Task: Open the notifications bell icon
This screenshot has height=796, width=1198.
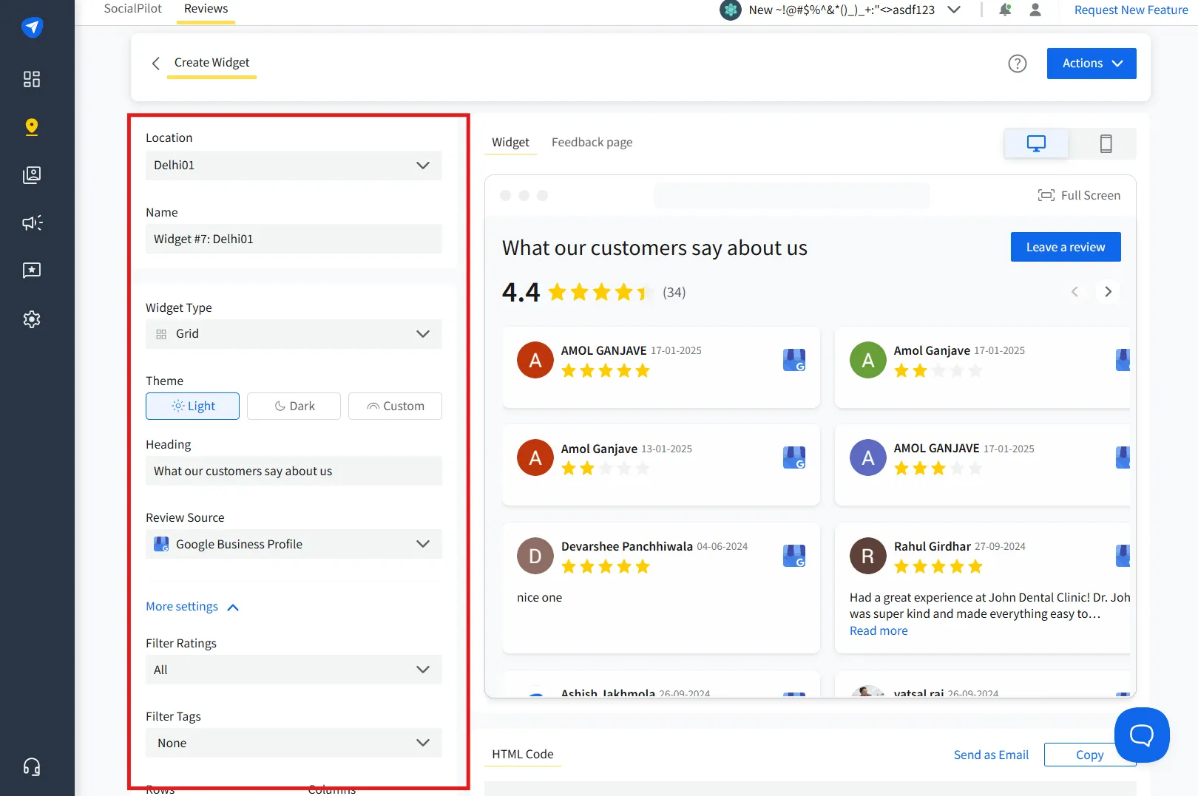Action: point(1005,10)
